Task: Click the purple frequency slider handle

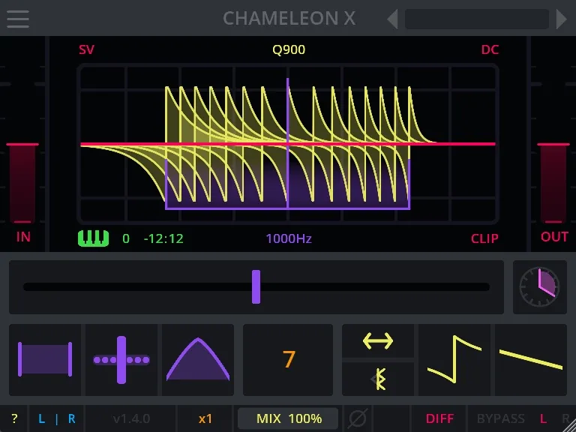Action: click(x=256, y=287)
